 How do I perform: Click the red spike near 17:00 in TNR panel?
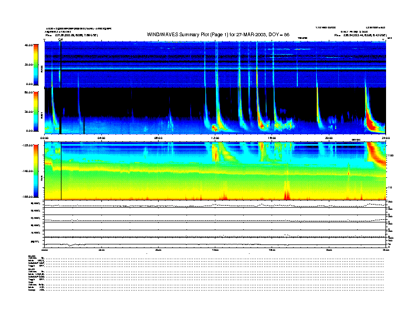pos(286,193)
